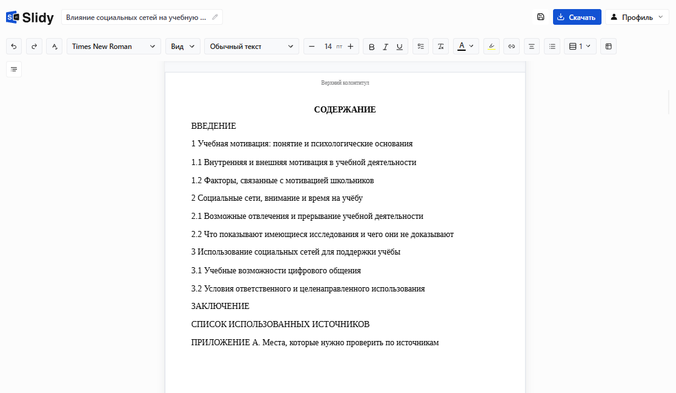Open the highlight color tool
Image resolution: width=676 pixels, height=393 pixels.
491,47
